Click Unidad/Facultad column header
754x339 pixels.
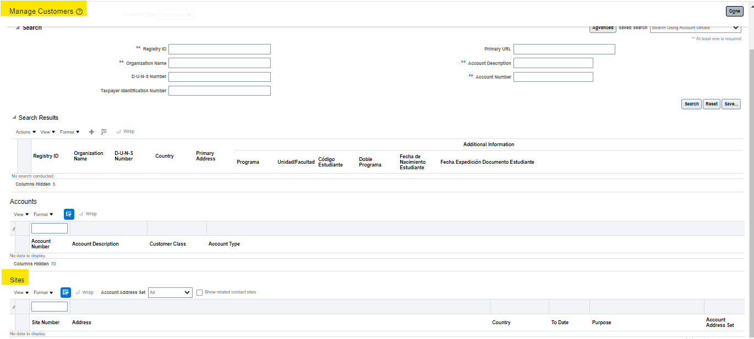pyautogui.click(x=296, y=162)
